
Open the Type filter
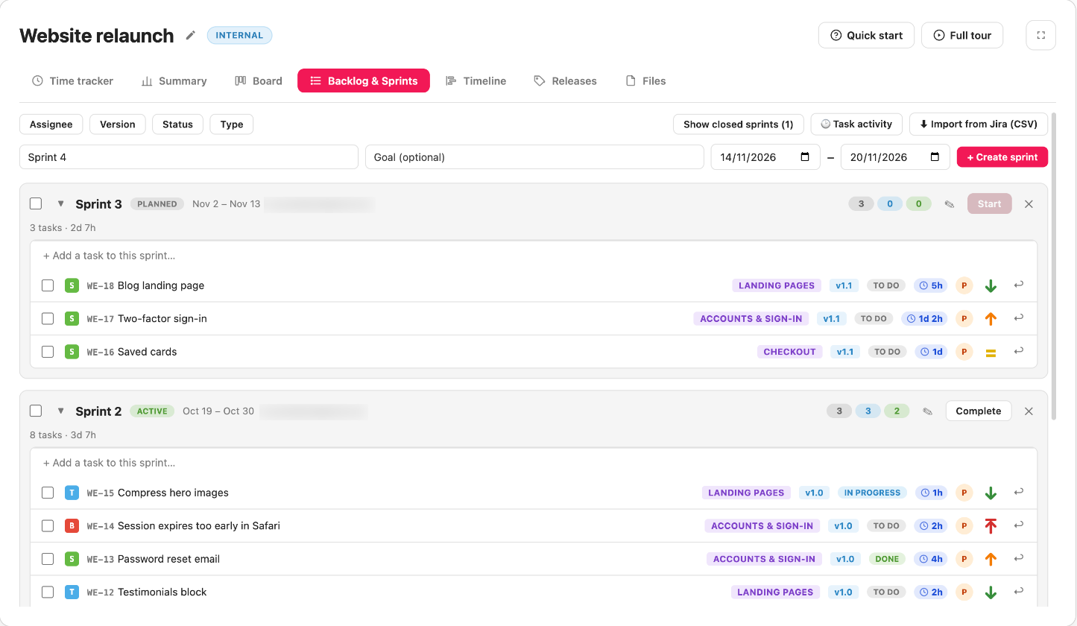pos(232,124)
